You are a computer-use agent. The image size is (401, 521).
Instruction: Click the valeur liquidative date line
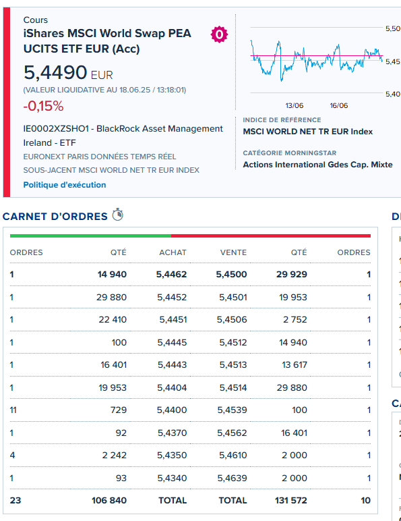pyautogui.click(x=104, y=90)
